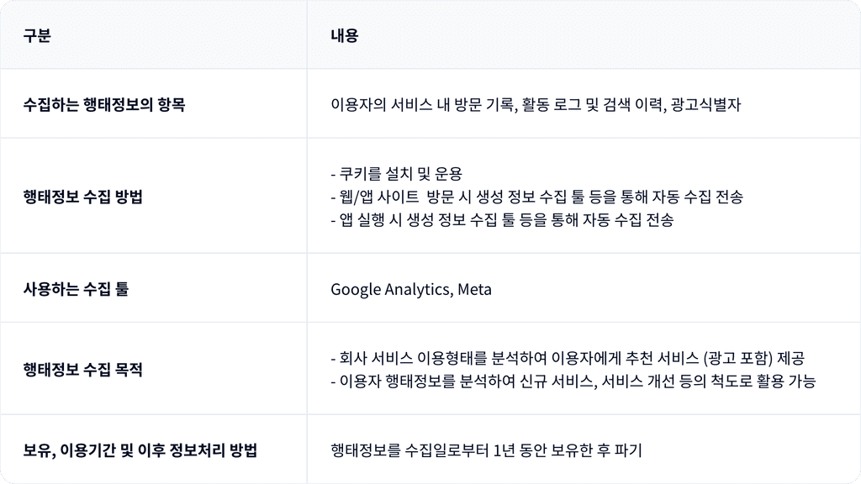Click the 내용 column header

tap(344, 35)
